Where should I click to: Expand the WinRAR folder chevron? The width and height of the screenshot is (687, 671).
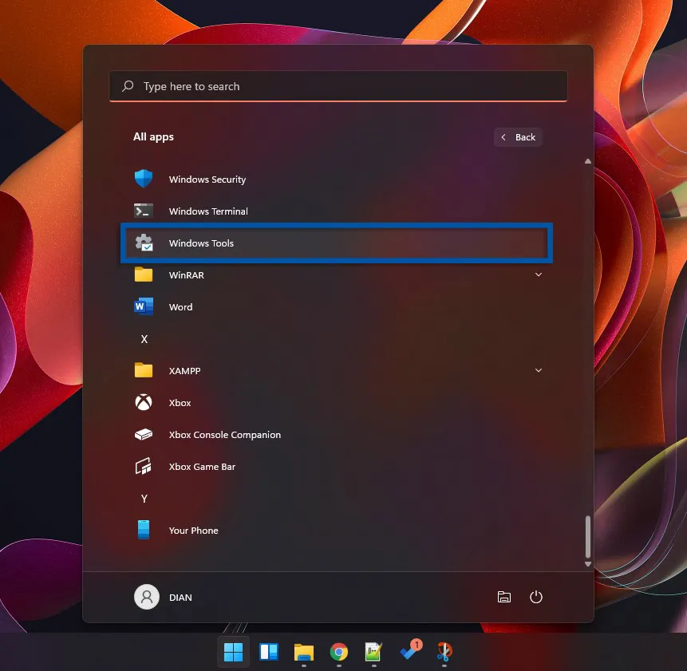click(539, 274)
